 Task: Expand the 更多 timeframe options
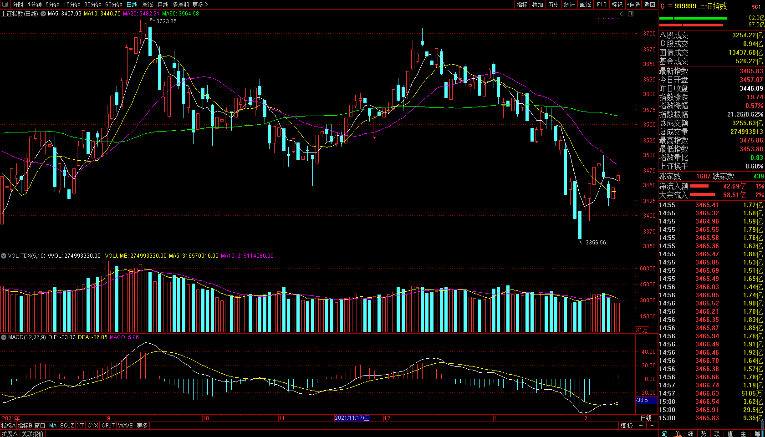coord(200,5)
